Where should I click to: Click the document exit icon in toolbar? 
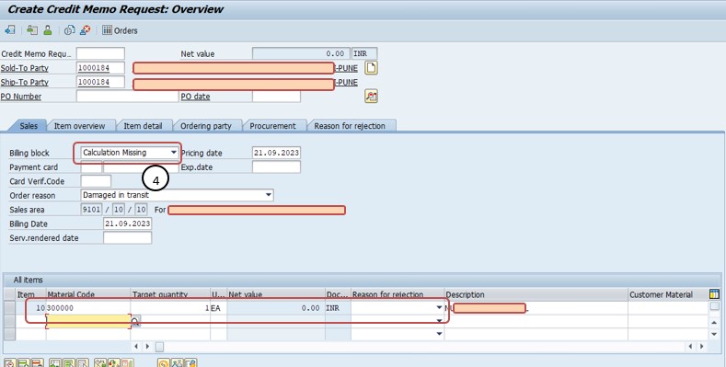click(10, 30)
